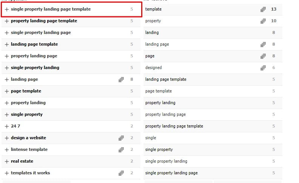The width and height of the screenshot is (299, 183).
Task: Click the count 13 in the 'template' row
Action: point(273,9)
